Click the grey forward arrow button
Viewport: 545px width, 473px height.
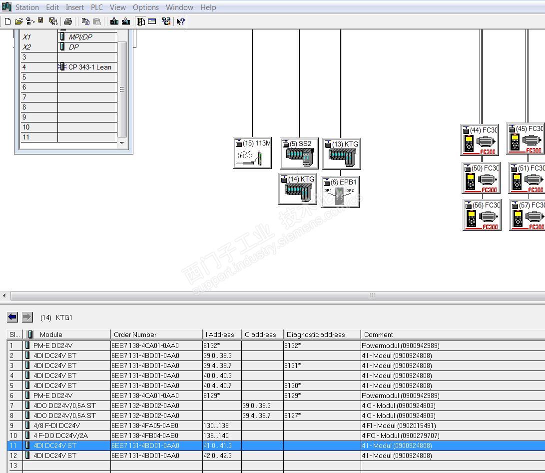coord(27,317)
